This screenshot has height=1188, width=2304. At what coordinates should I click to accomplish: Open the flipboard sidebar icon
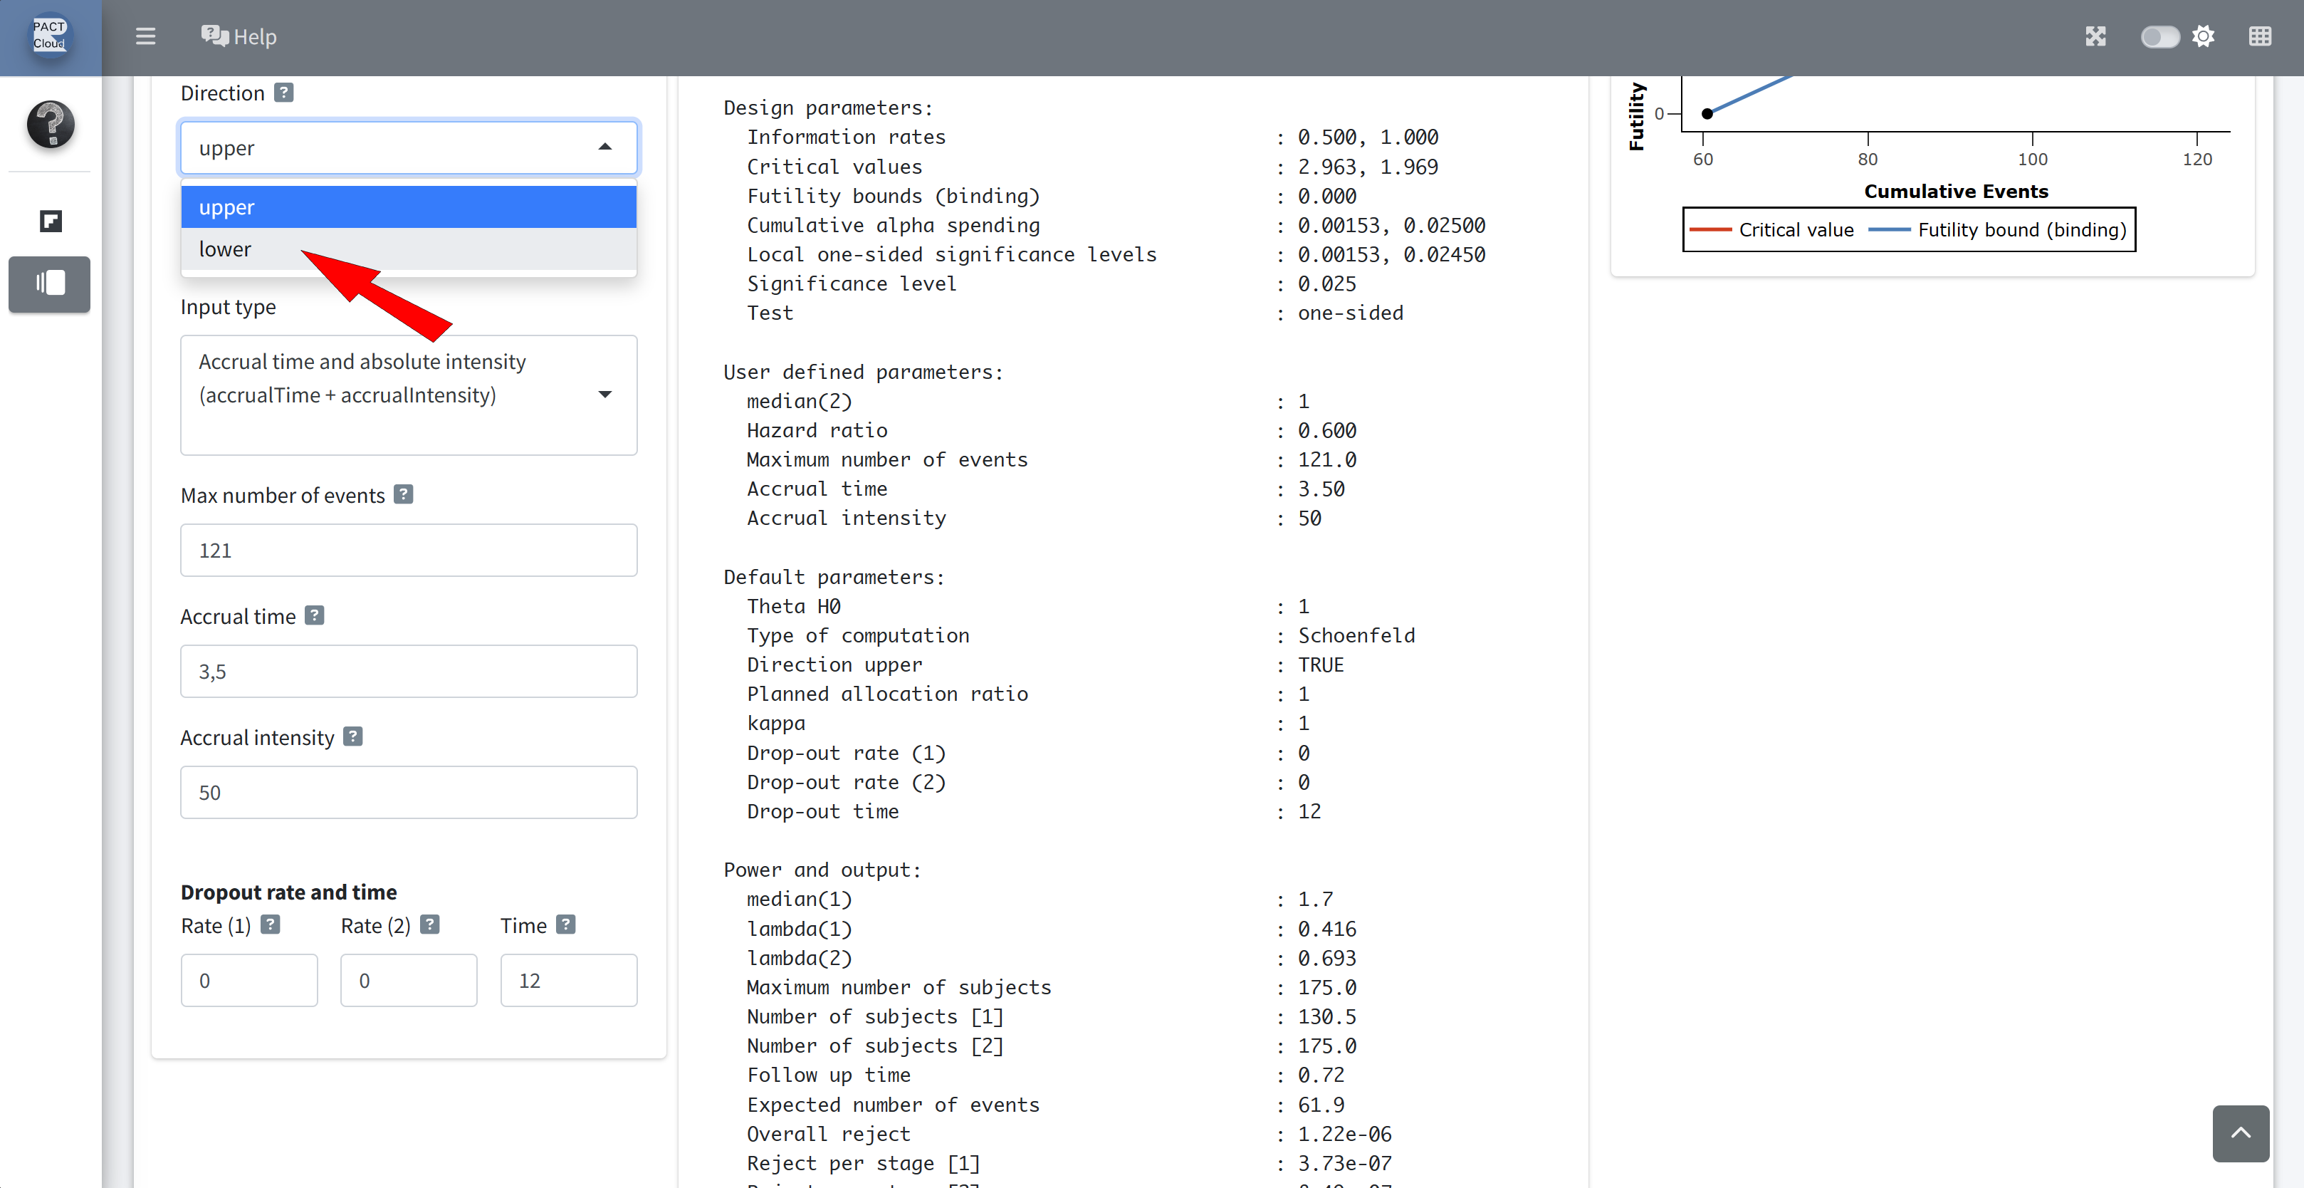[x=50, y=221]
